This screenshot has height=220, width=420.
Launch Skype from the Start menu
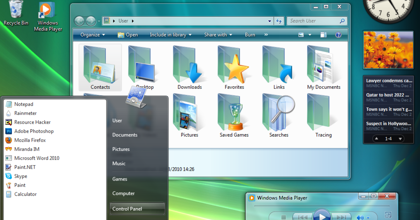click(21, 176)
